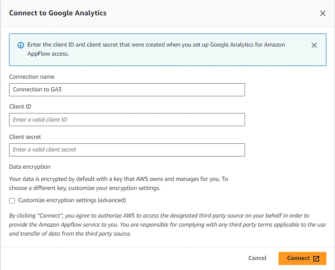Click the 'Client secret' field label
The image size is (335, 270).
coord(25,137)
